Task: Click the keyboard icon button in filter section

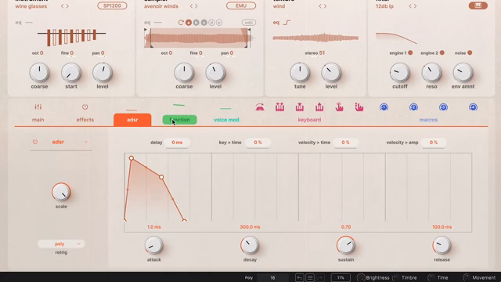Action: click(478, 5)
